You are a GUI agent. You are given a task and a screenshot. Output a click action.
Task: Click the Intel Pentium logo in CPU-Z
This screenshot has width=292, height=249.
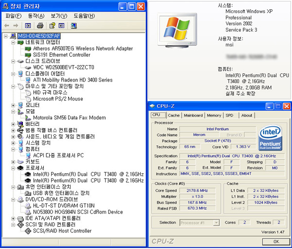tap(271, 137)
